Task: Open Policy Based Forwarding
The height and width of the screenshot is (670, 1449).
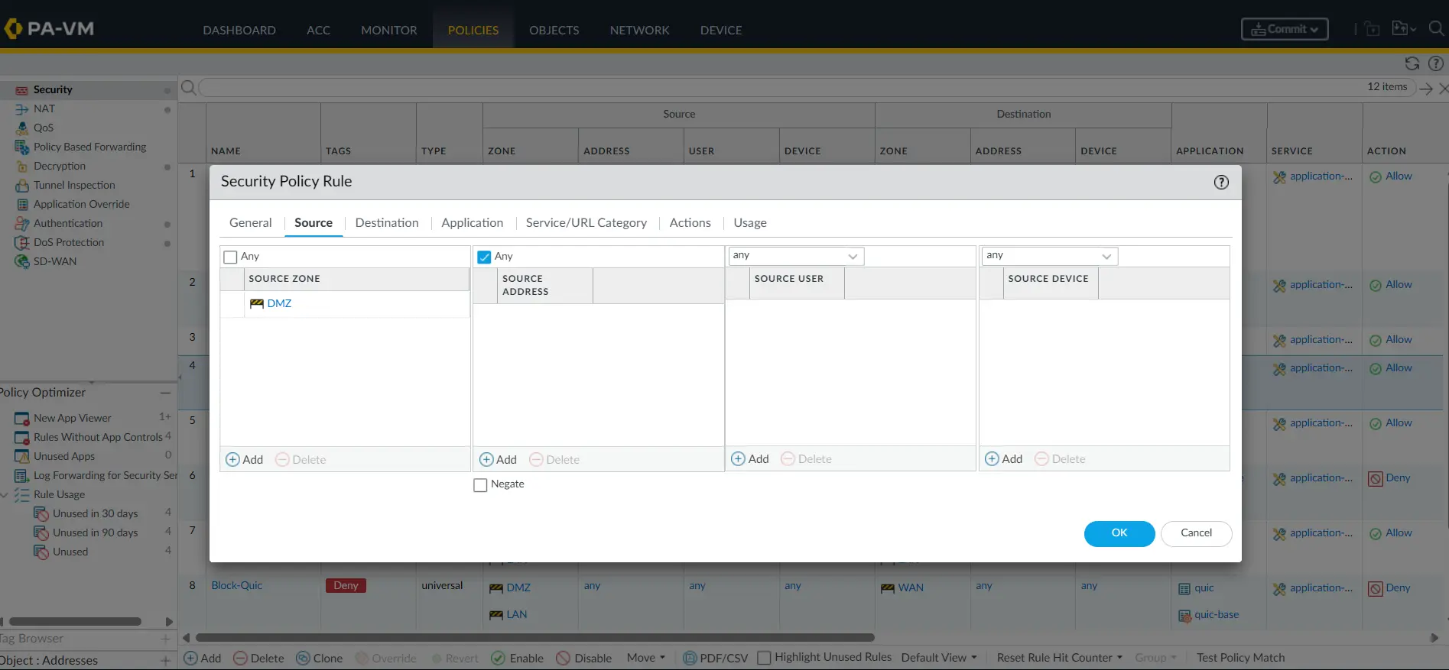Action: point(89,147)
